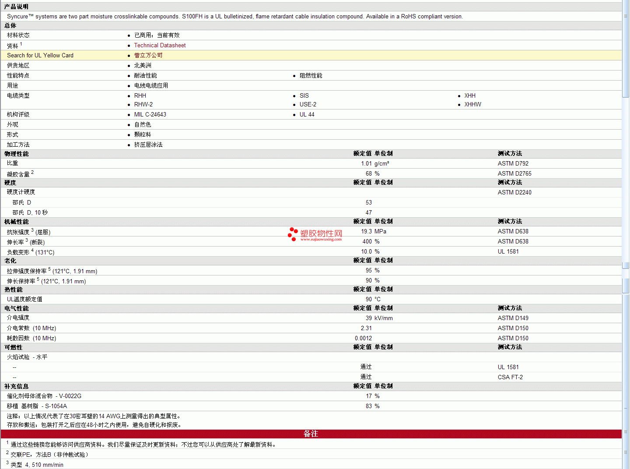Click the 负载变形 (131°C) row label

coord(31,252)
